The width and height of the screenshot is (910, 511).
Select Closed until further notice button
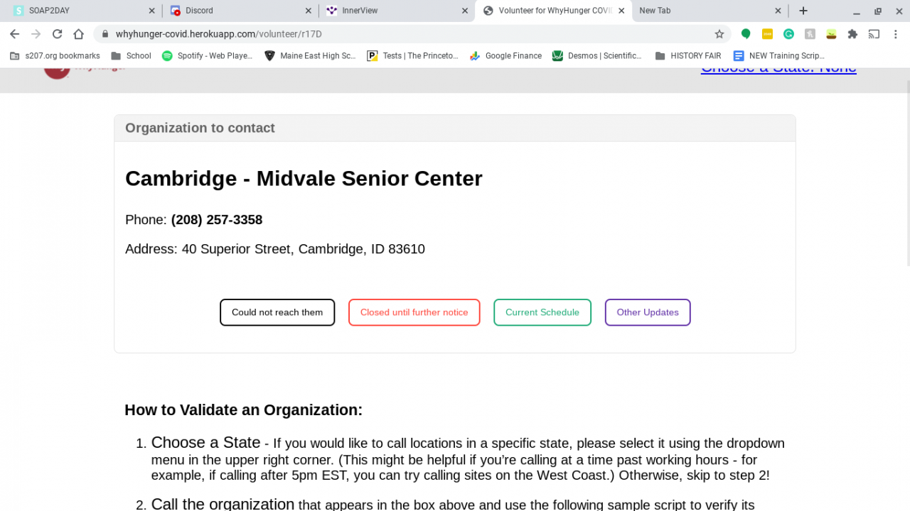click(x=414, y=312)
